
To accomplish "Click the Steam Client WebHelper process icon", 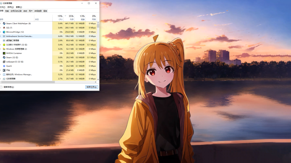I will click(x=4, y=24).
